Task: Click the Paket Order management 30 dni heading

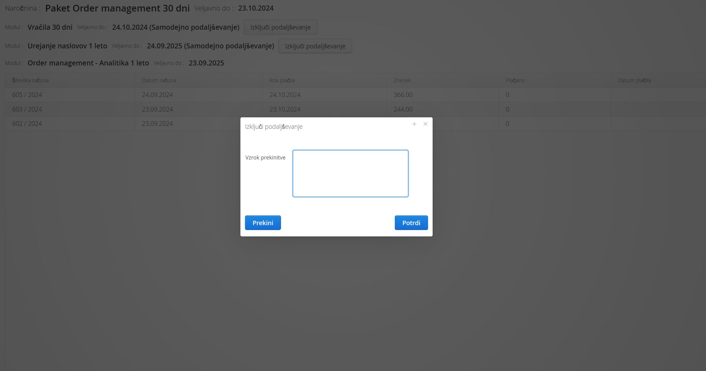Action: click(117, 8)
